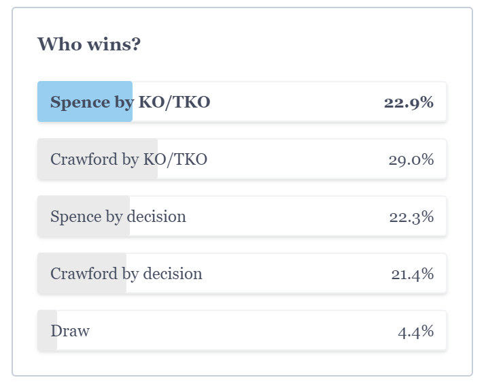This screenshot has width=486, height=384.
Task: Click the gray bar behind Crawford by KO/TKO
Action: coord(97,159)
